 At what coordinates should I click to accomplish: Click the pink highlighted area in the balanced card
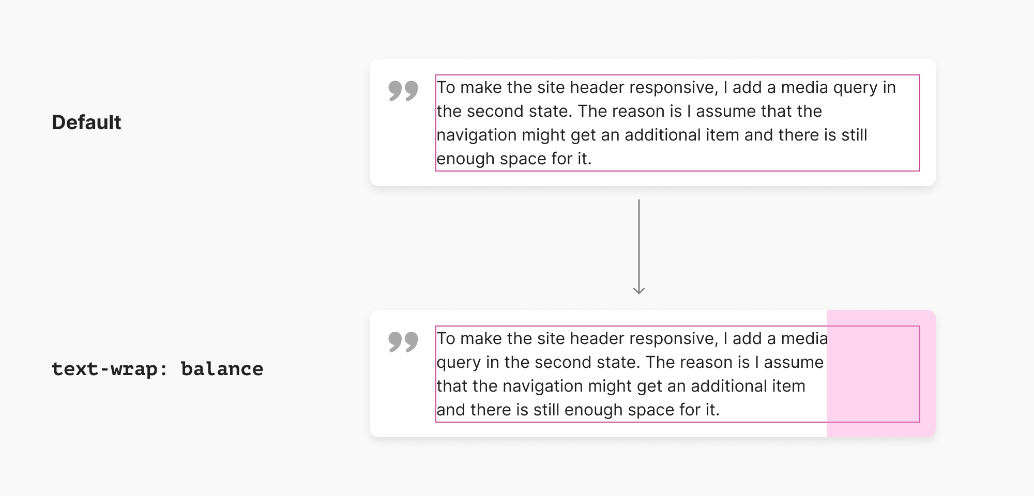pos(880,373)
